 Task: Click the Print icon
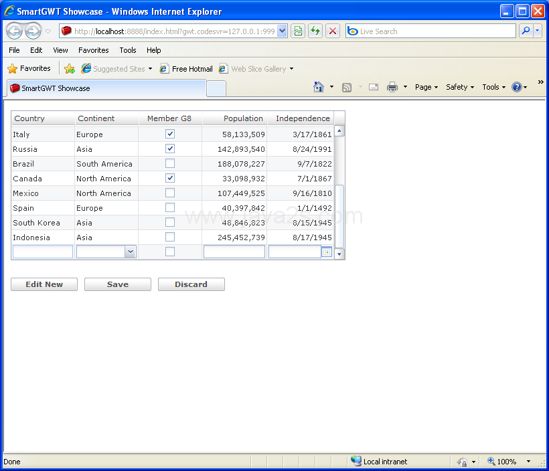tap(392, 87)
